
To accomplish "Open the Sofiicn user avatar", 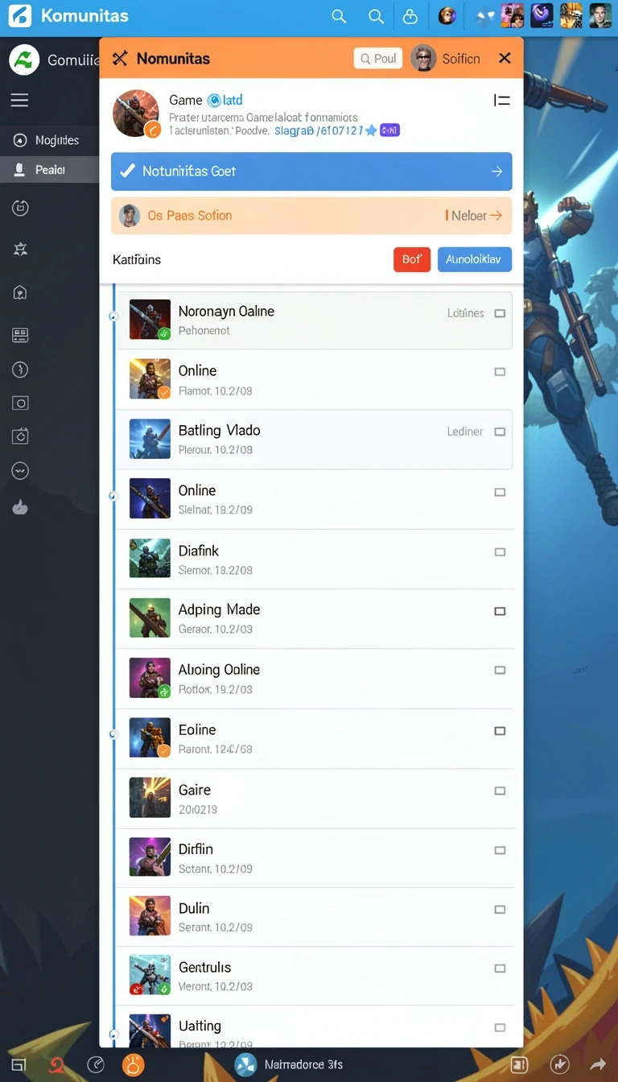I will [423, 58].
